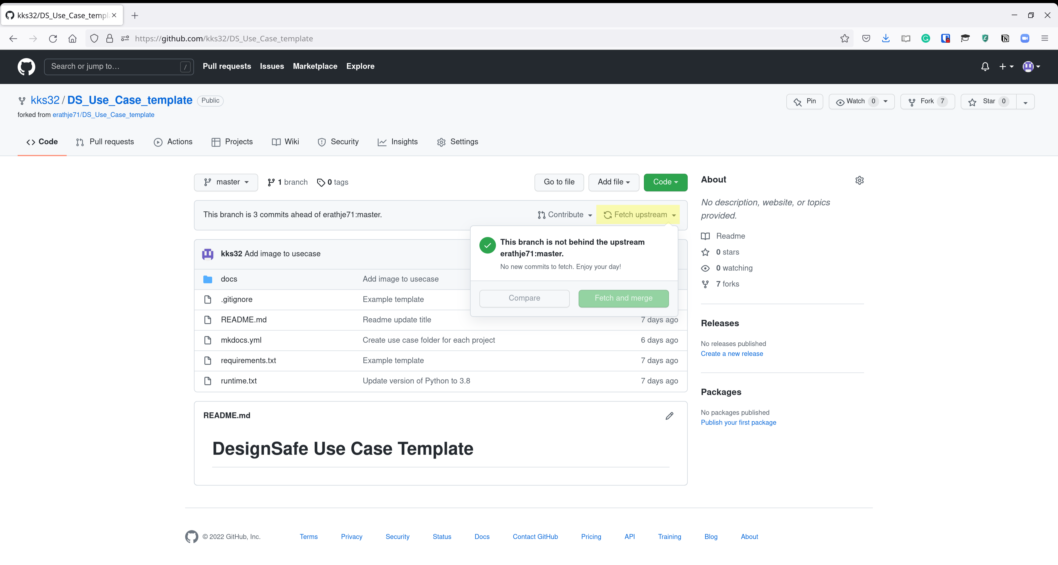Image resolution: width=1058 pixels, height=565 pixels.
Task: Follow the erathje71/DS_Use_Case_template fork link
Action: pos(103,115)
